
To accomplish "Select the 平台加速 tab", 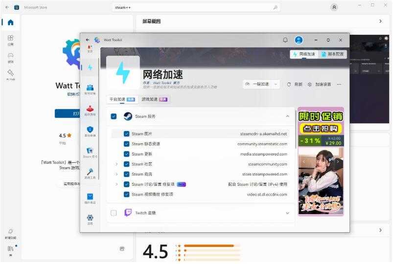I will tap(122, 99).
